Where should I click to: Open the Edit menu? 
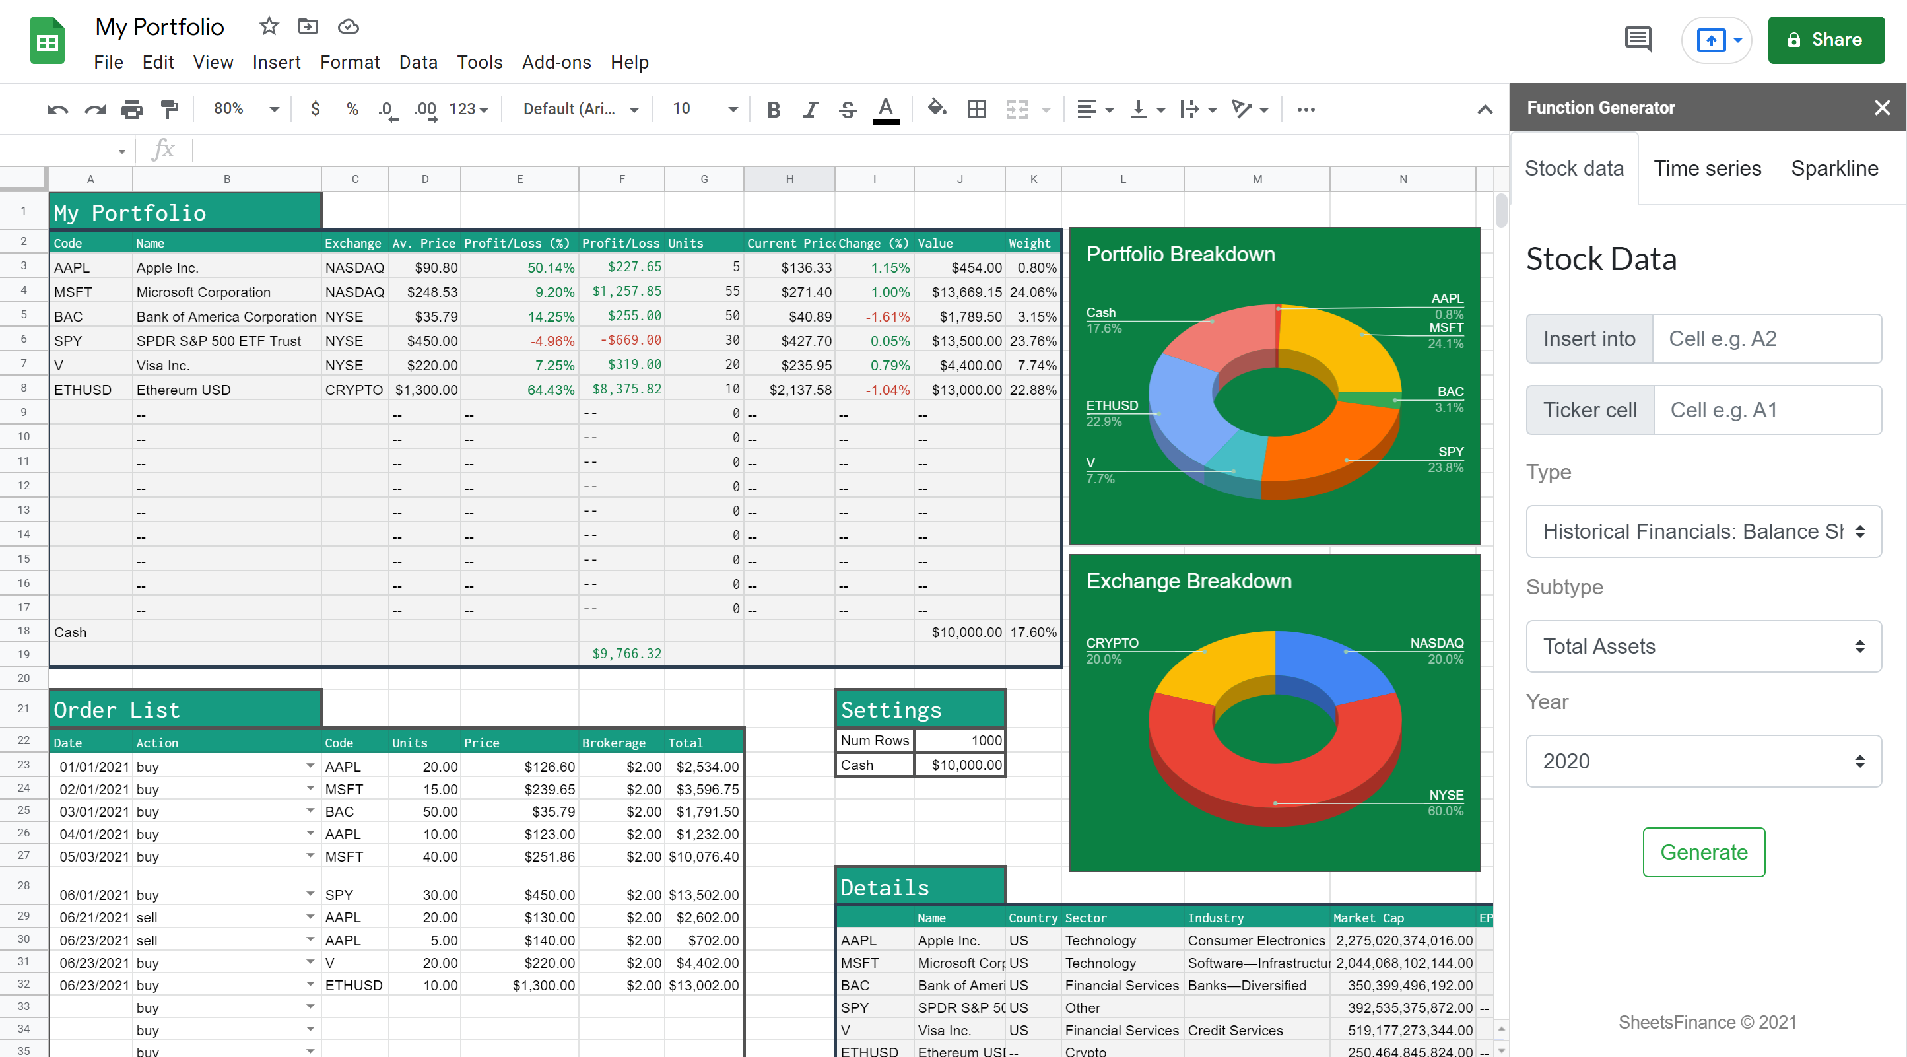pyautogui.click(x=158, y=62)
